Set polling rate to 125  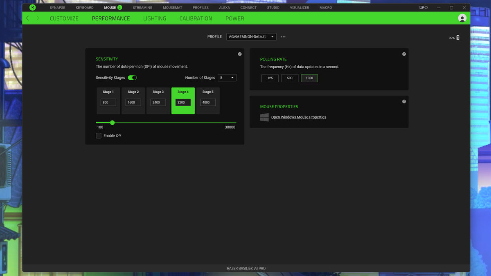pos(270,78)
